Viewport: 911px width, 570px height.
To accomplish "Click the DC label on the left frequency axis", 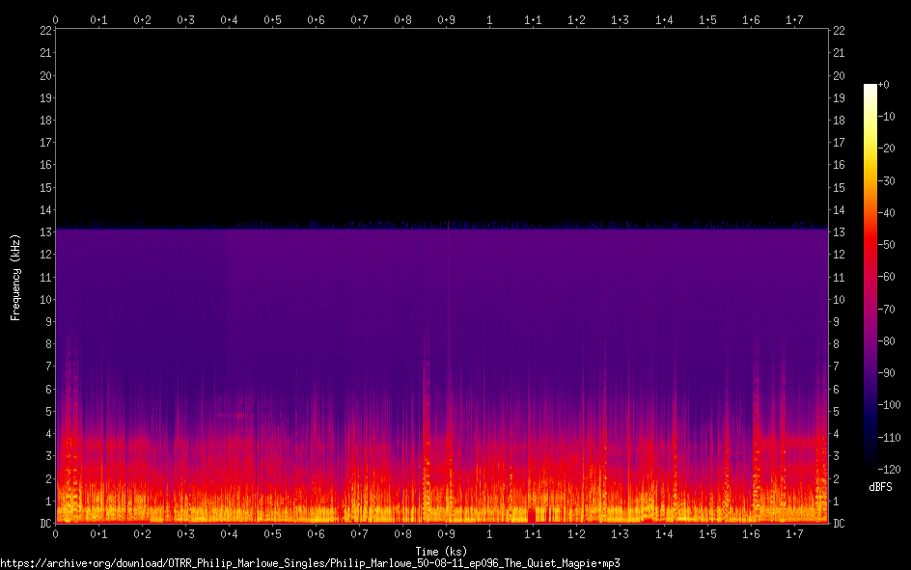I will coord(44,524).
